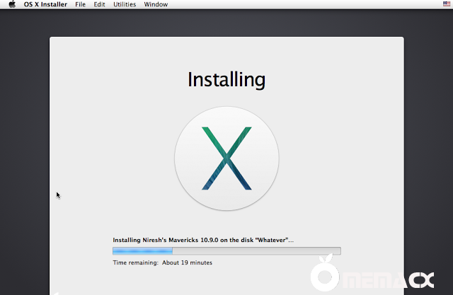Image resolution: width=453 pixels, height=295 pixels.
Task: Click the Installing Niresh's Mavericks status text
Action: click(x=203, y=240)
